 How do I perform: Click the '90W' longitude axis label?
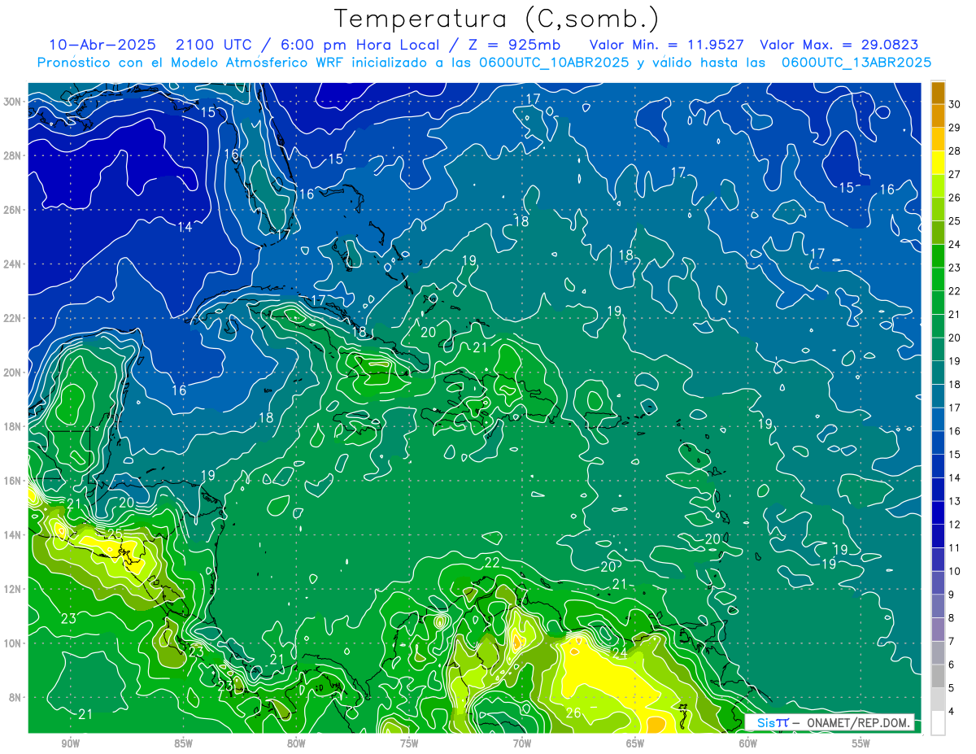(70, 743)
